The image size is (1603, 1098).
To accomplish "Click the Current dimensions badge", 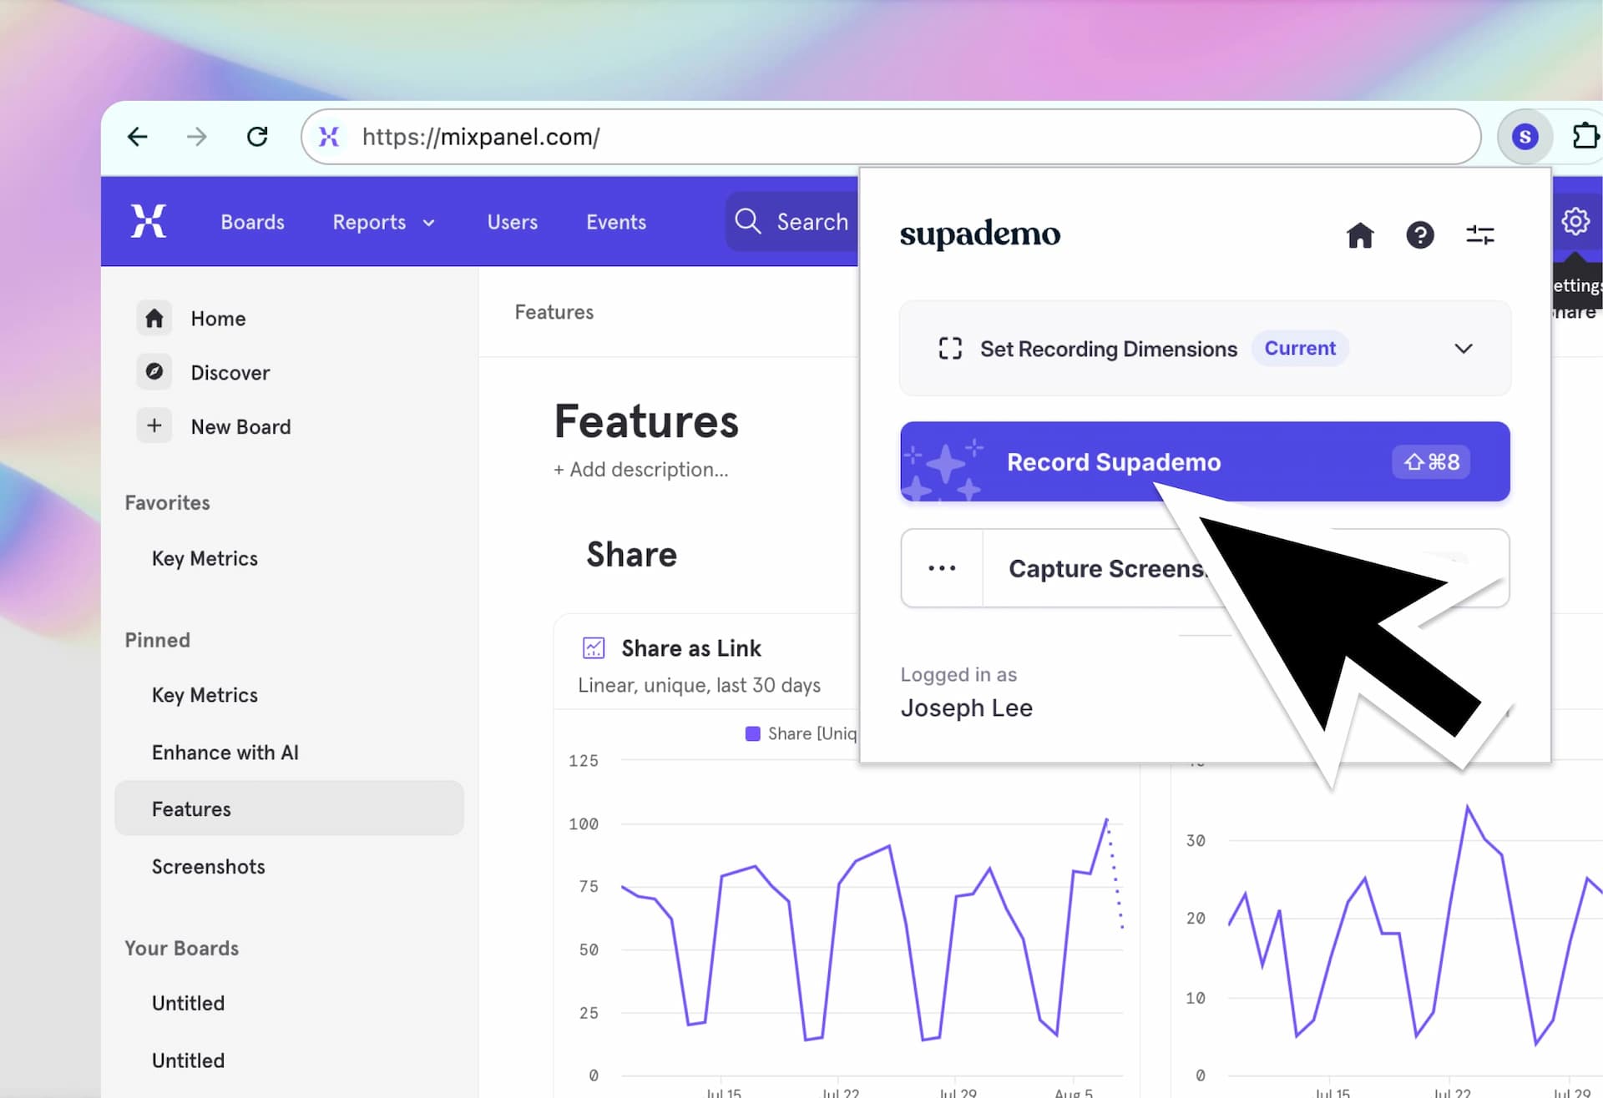I will pos(1299,348).
